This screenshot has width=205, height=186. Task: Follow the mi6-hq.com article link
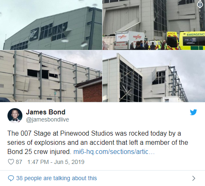pyautogui.click(x=114, y=152)
